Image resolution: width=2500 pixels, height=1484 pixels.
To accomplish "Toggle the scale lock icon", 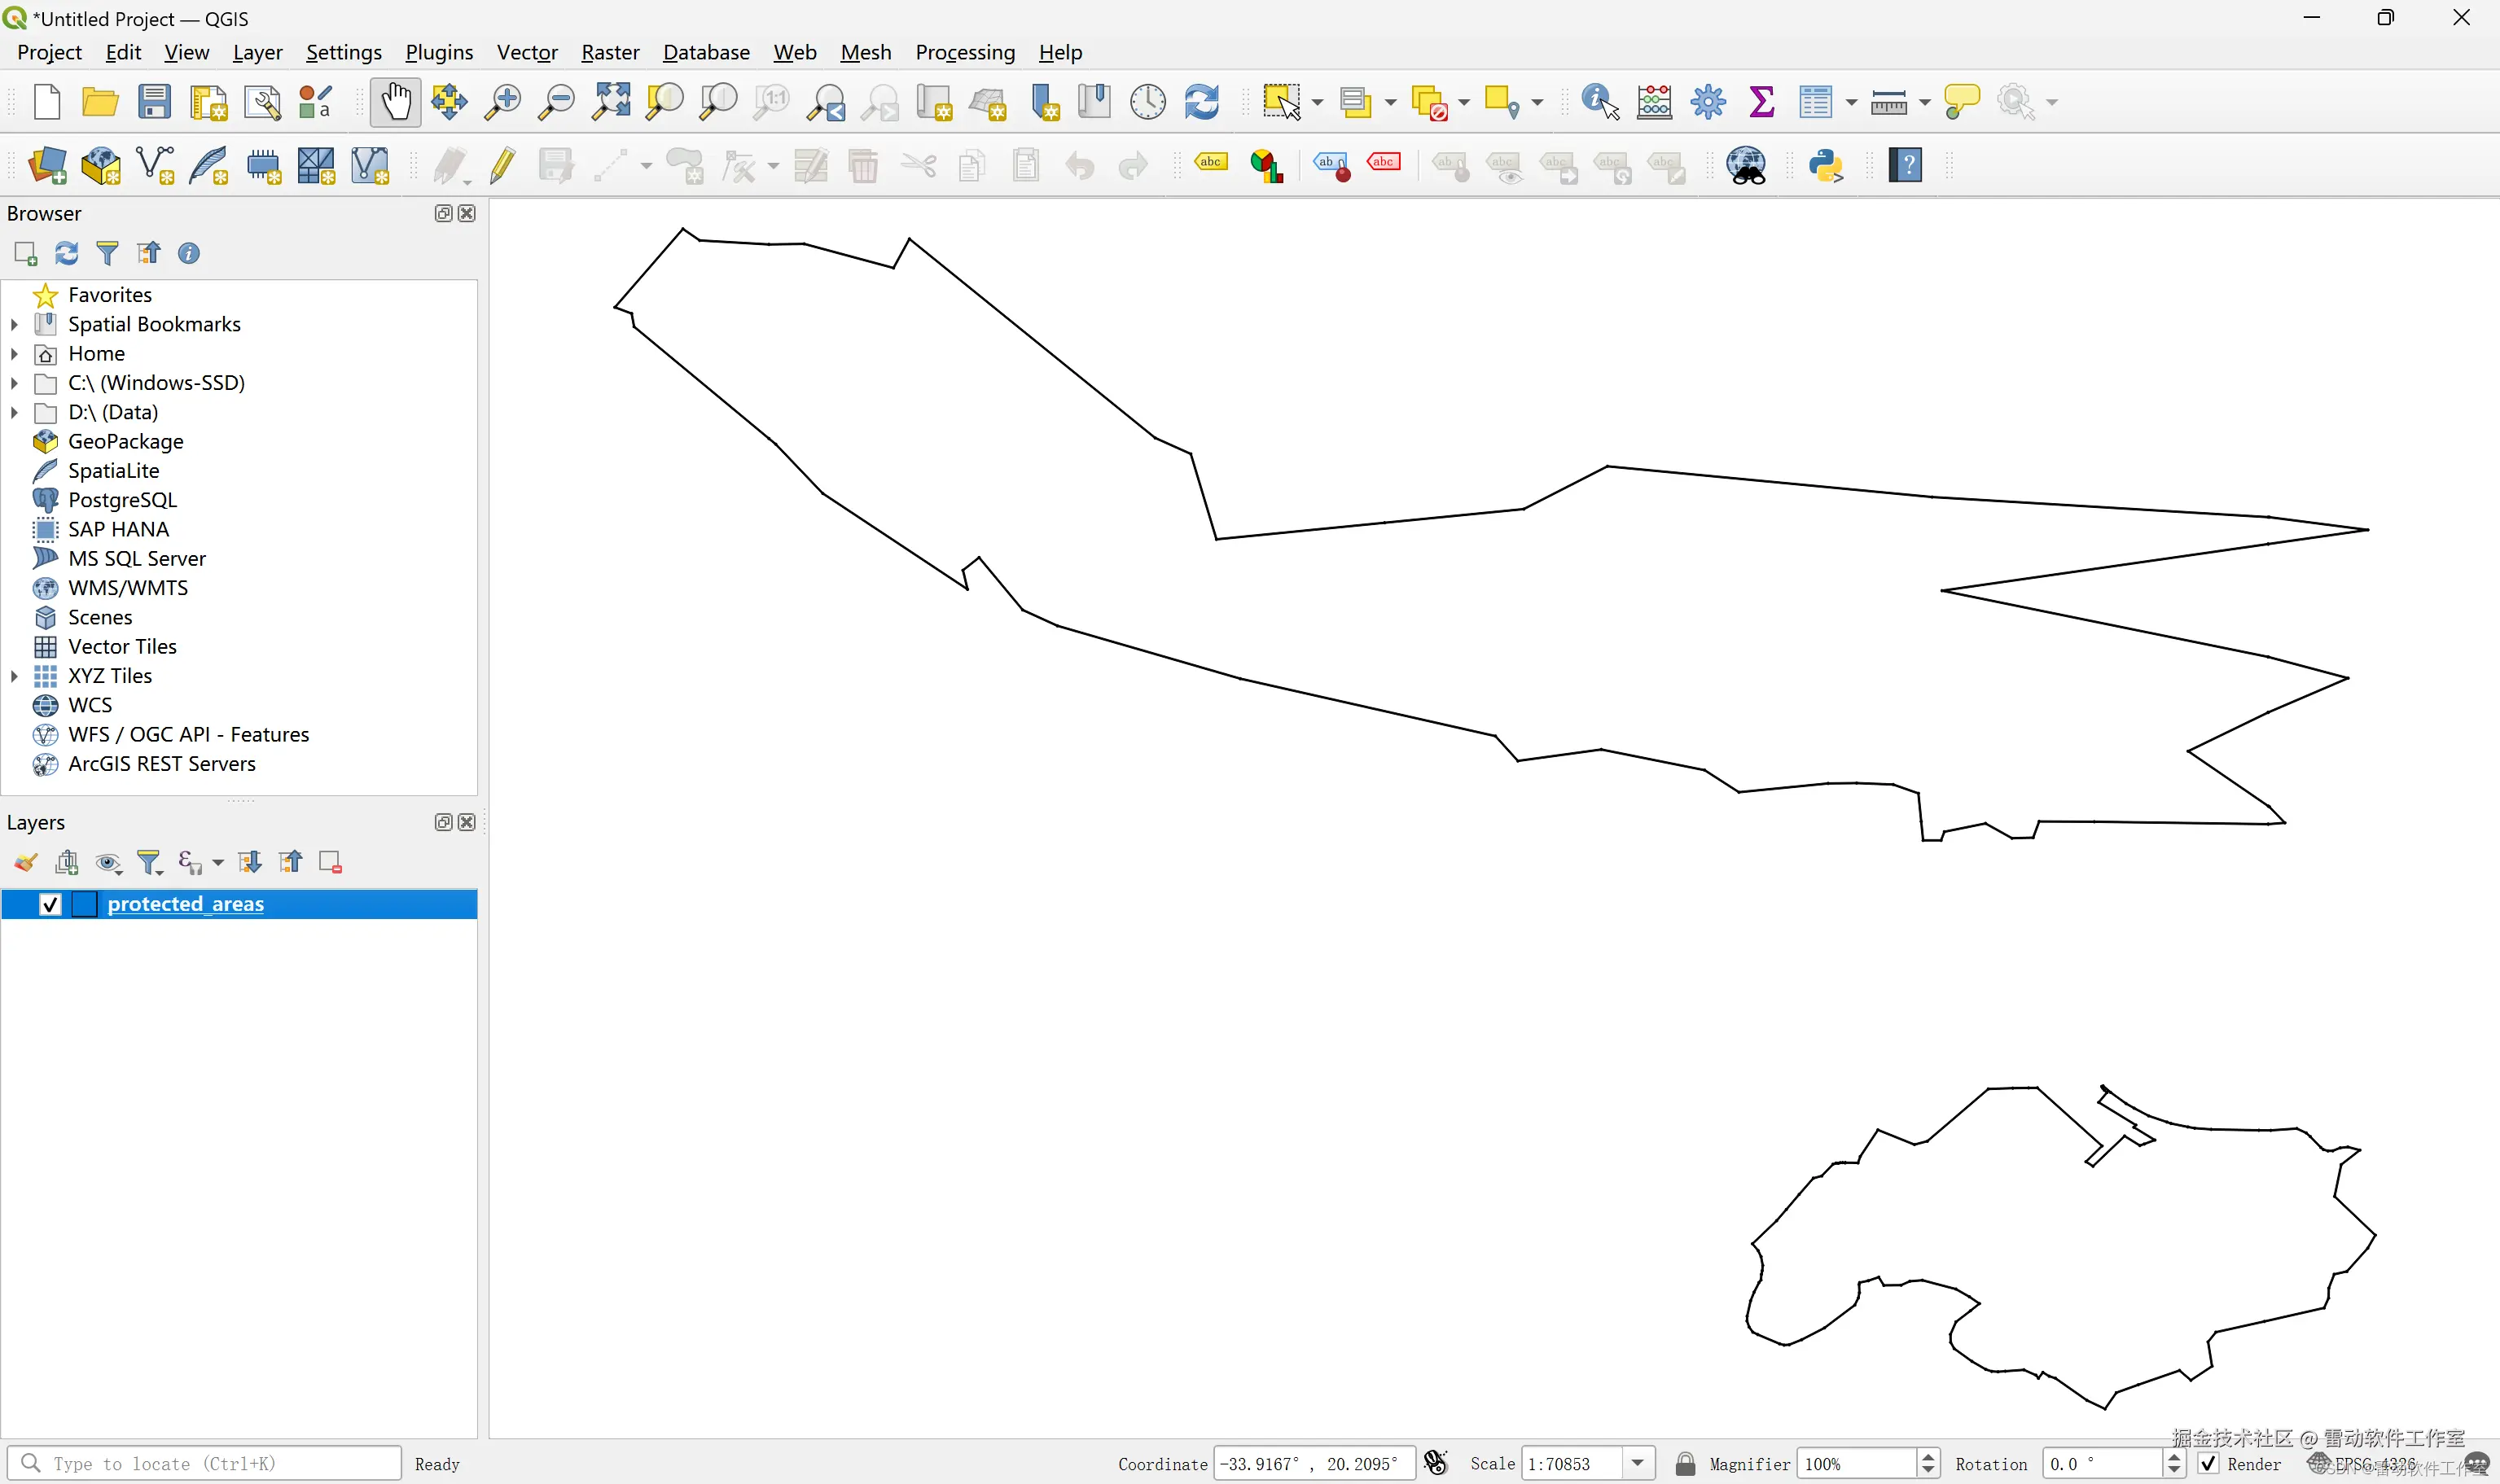I will pyautogui.click(x=1685, y=1463).
